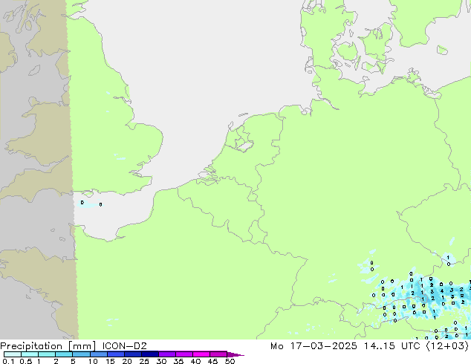This screenshot has width=471, height=364.
Task: Pick the 20–25 dark blue legend swatch
Action: click(x=132, y=354)
